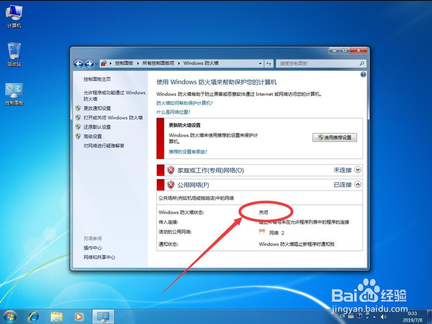The image size is (432, 324).
Task: Open the address bar history dropdown
Action: coord(260,63)
